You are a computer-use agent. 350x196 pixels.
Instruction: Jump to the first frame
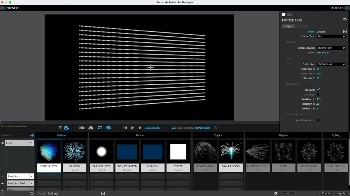click(125, 128)
